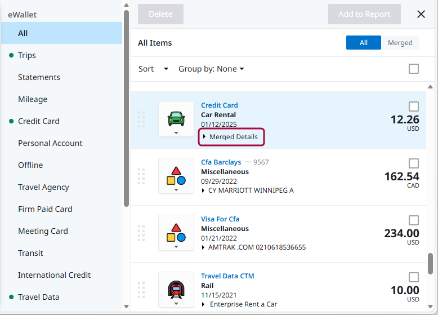Open the Travel Data CTM link
438x315 pixels.
click(x=227, y=276)
